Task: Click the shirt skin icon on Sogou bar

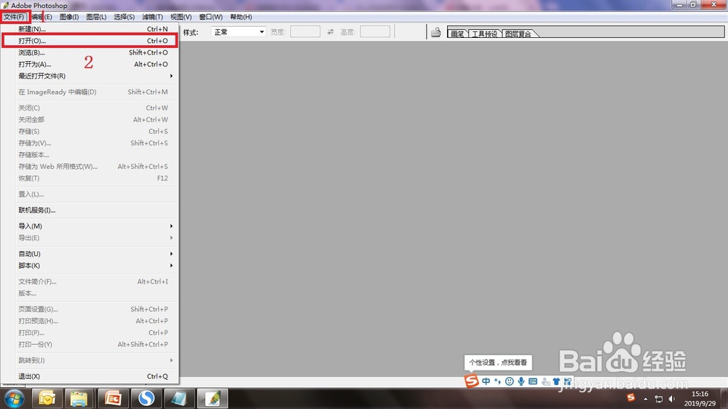Action: pyautogui.click(x=556, y=381)
